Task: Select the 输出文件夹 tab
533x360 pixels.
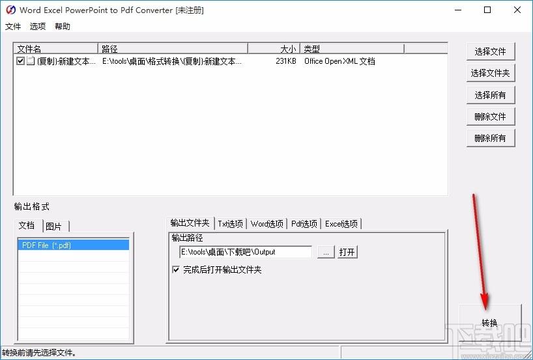Action: 190,223
